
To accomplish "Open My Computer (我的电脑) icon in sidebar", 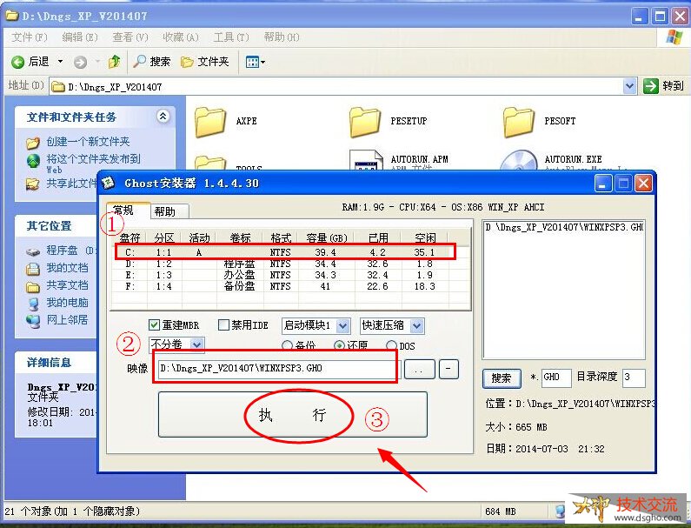I will pyautogui.click(x=33, y=304).
